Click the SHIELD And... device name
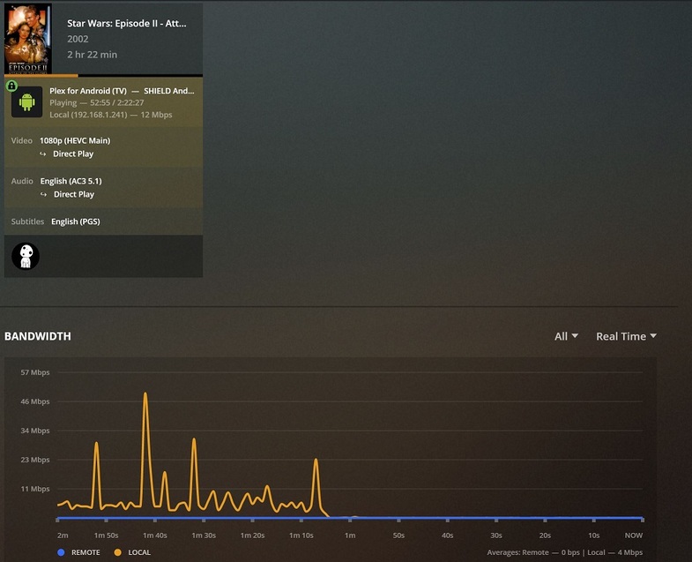The image size is (692, 562). 169,91
